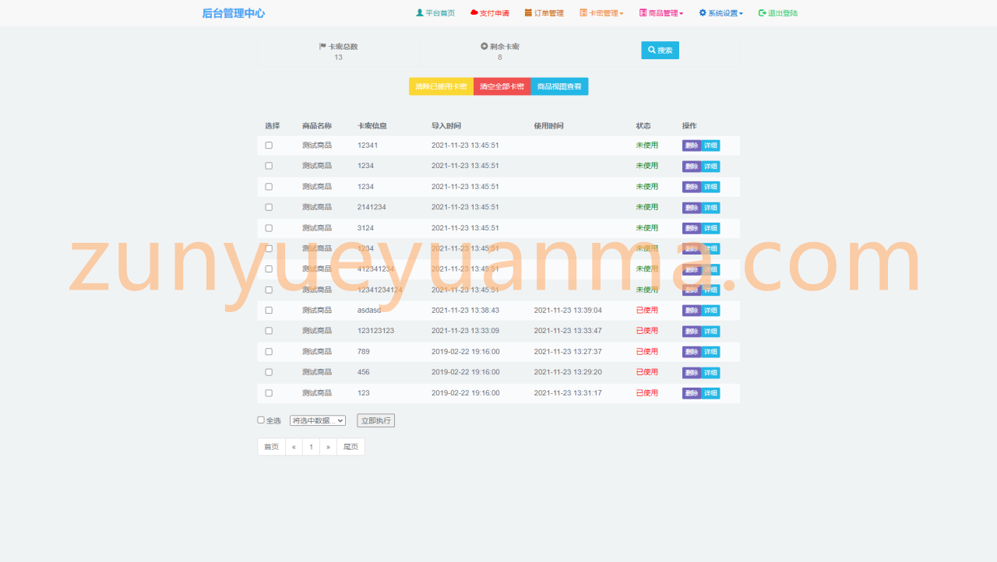Delete the card row 412341234

coord(692,269)
